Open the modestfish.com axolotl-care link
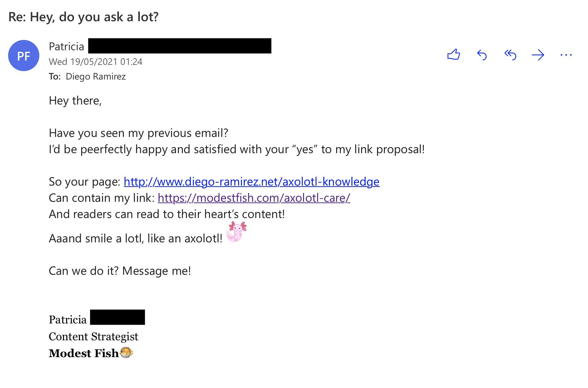588x388 pixels. tap(254, 198)
